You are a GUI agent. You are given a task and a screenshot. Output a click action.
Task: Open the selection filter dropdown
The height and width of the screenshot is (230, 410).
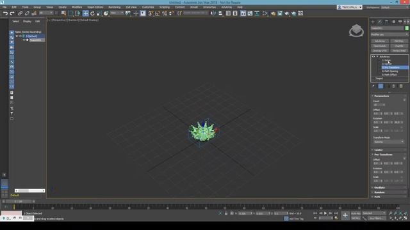coord(45,13)
